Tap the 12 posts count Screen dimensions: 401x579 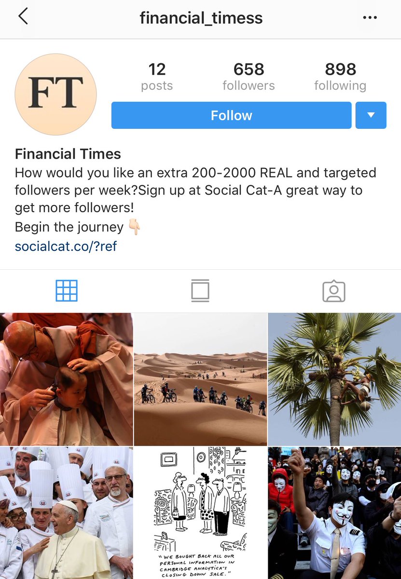157,76
